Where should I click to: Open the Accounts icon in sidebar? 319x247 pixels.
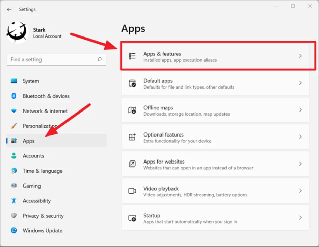[x=14, y=156]
